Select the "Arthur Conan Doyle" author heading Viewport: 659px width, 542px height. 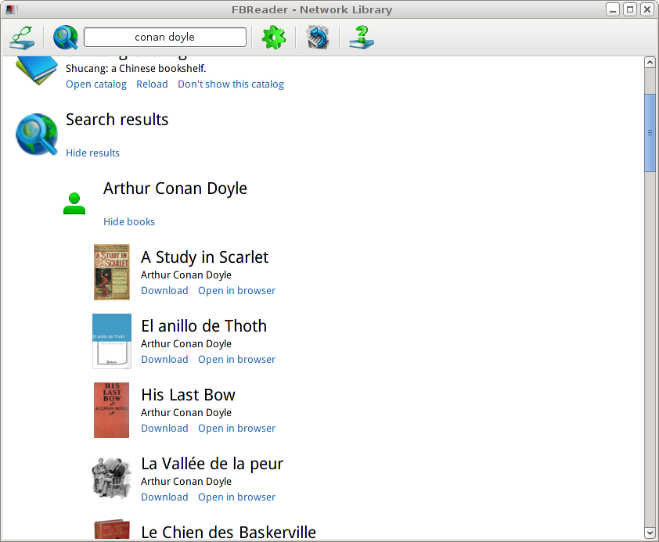[x=175, y=188]
